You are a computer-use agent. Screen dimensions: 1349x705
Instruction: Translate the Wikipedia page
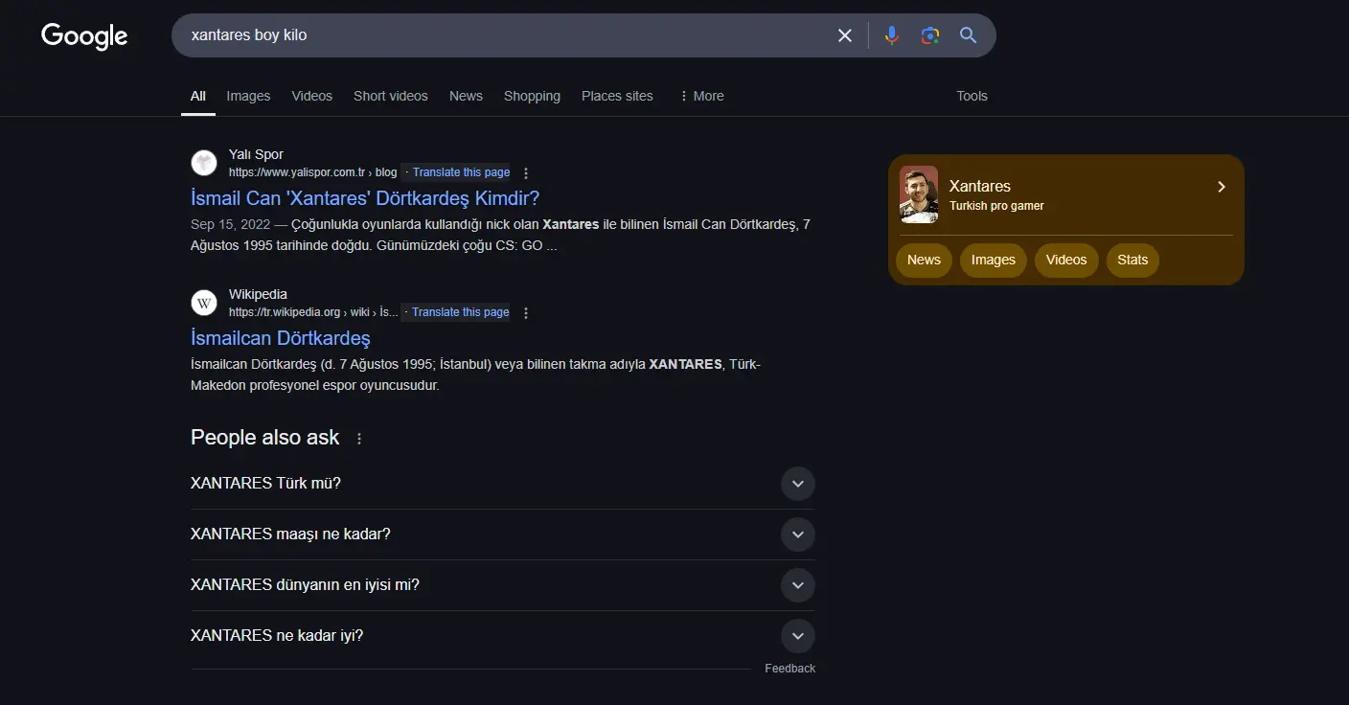click(x=460, y=312)
